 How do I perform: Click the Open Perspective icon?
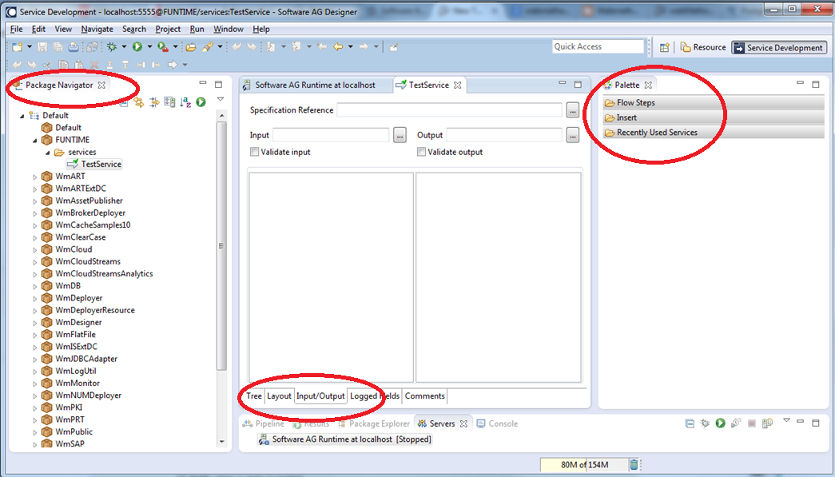[665, 47]
